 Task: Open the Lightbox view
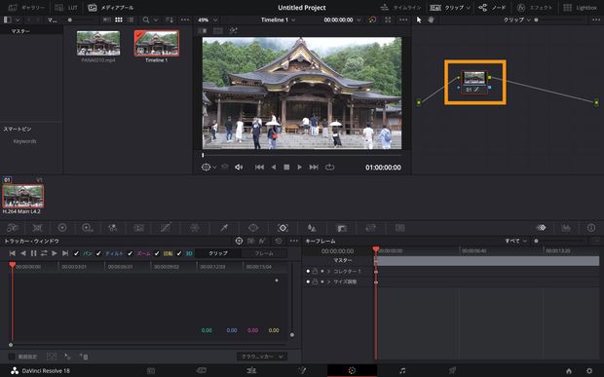click(x=580, y=8)
